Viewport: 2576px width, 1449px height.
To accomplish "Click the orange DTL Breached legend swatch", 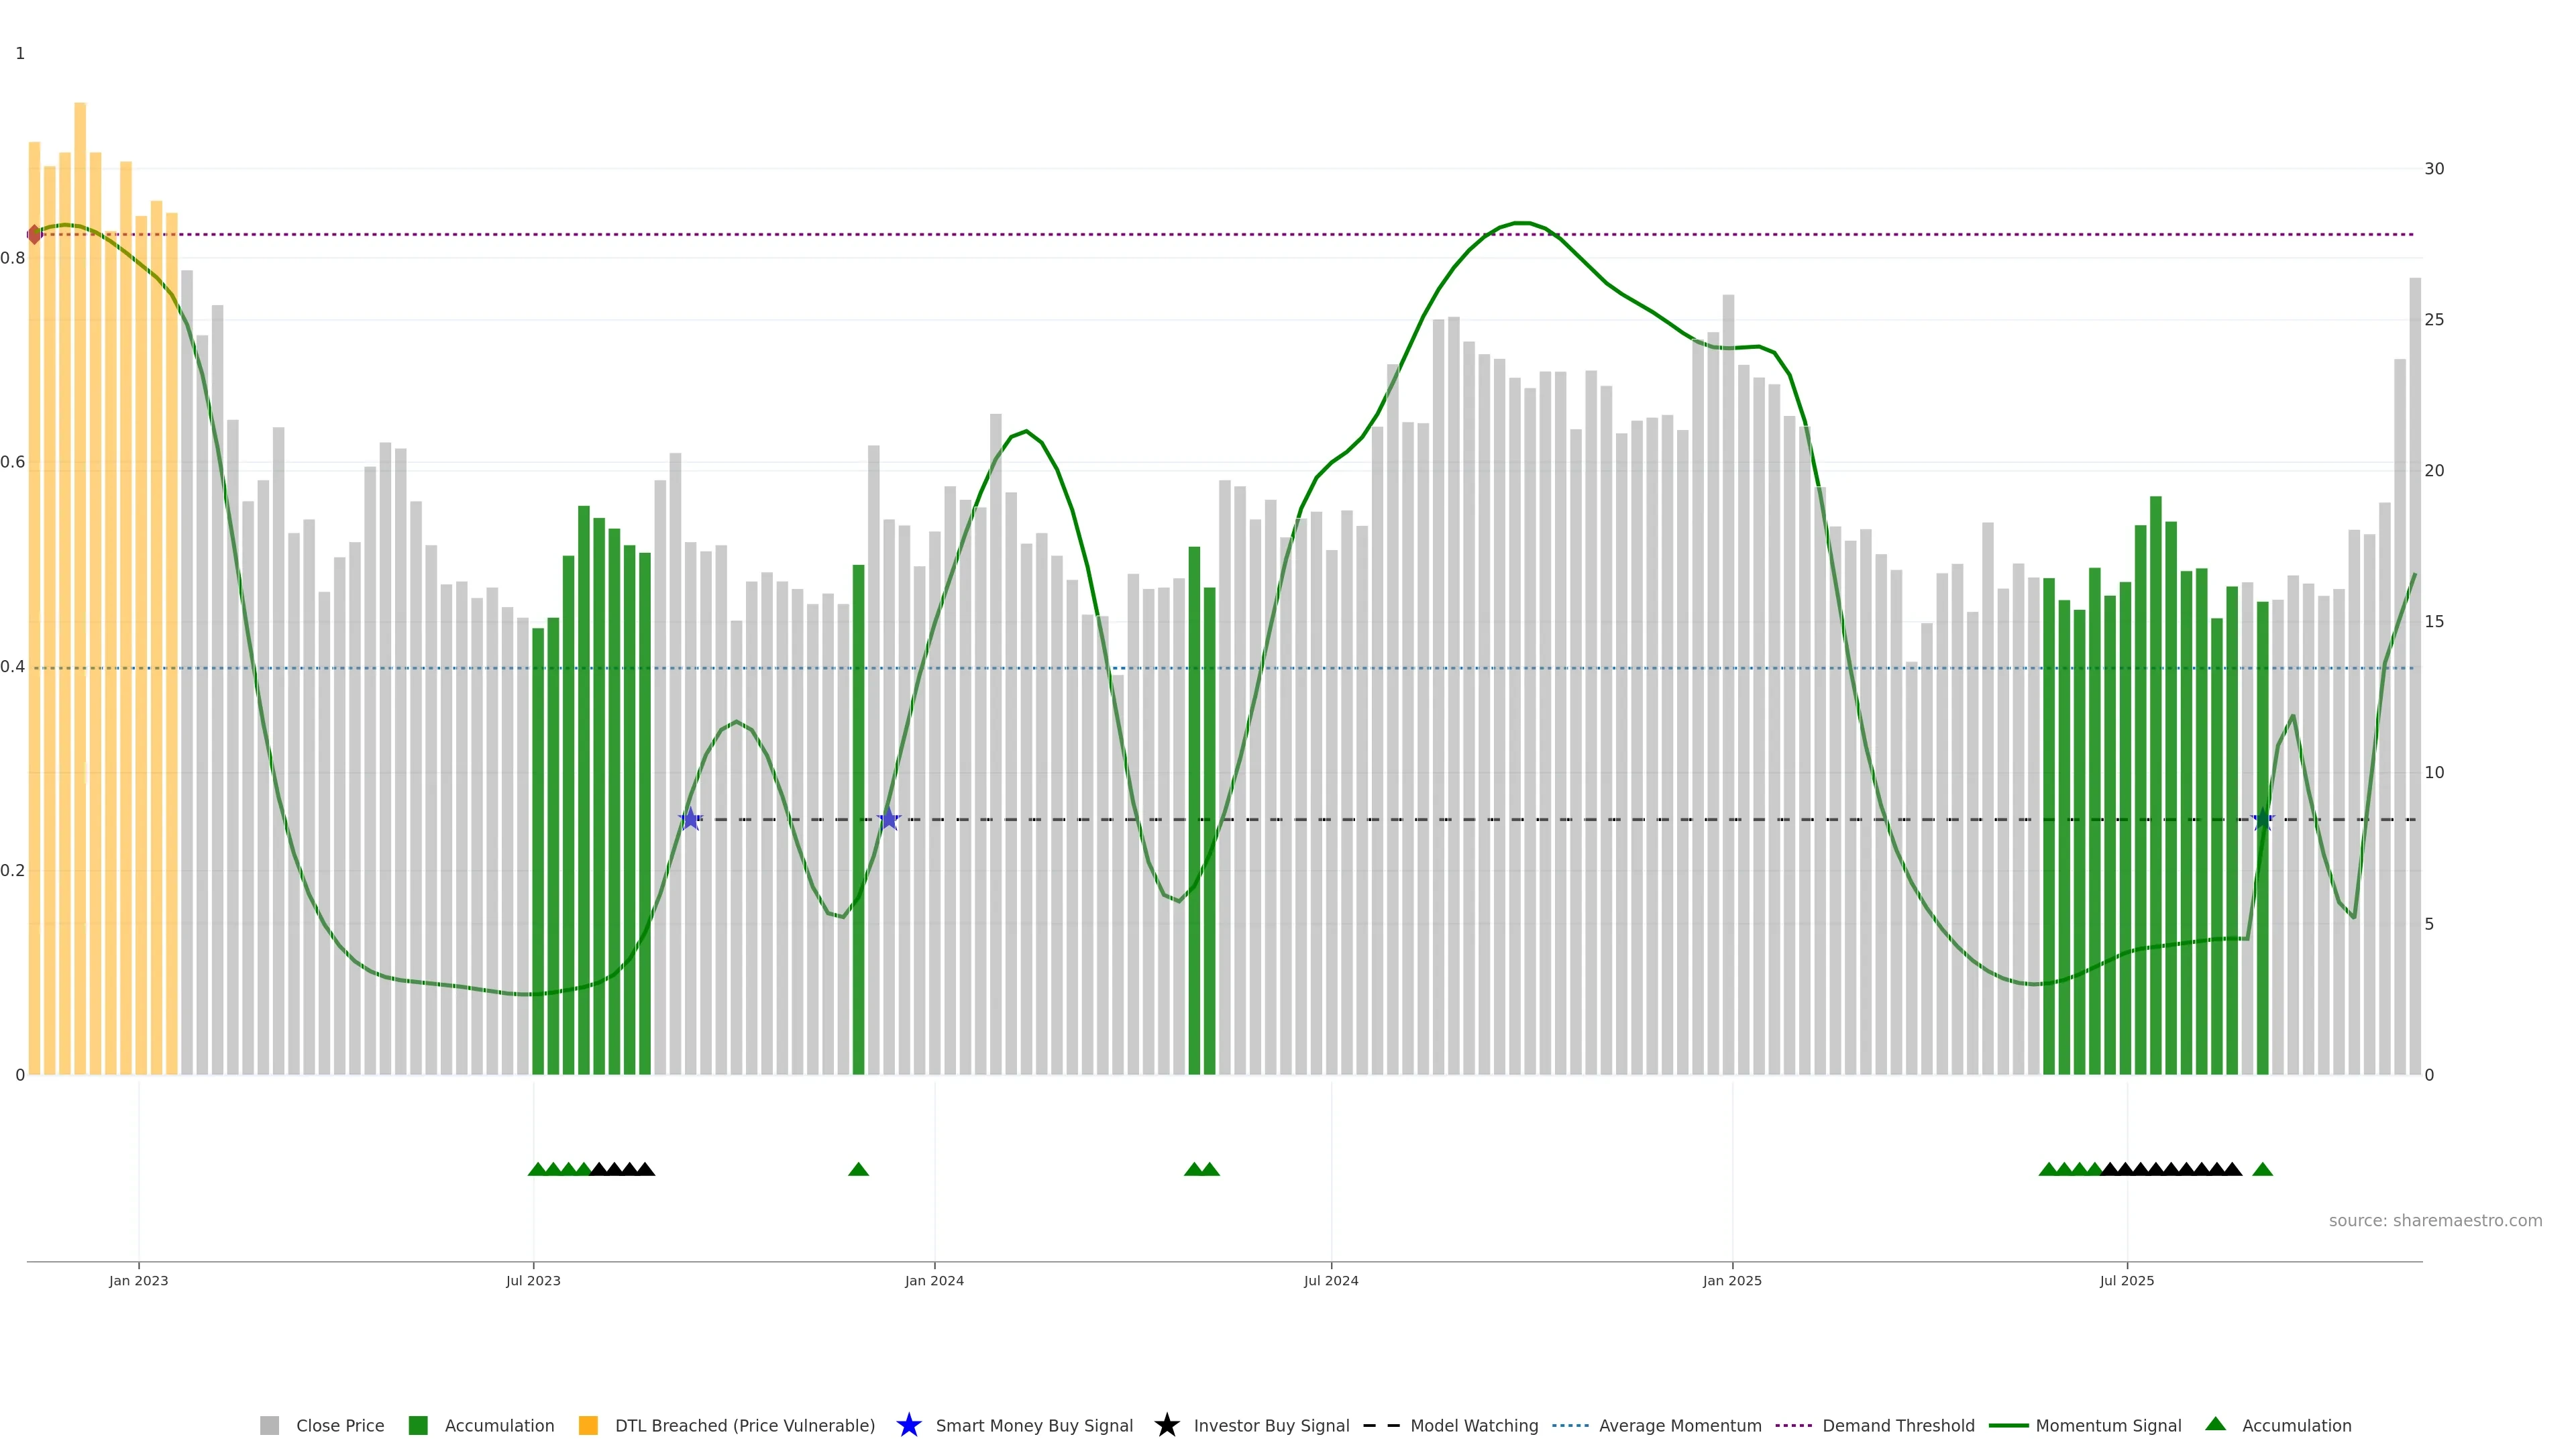I will click(x=588, y=1425).
